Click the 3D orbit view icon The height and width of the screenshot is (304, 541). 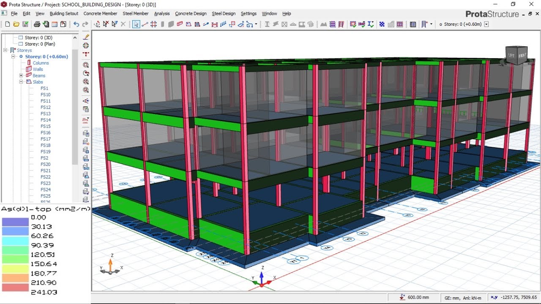coord(86,46)
